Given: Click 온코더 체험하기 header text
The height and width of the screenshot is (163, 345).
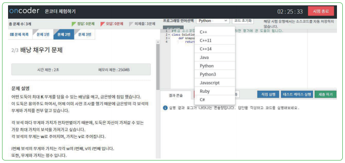Looking at the screenshot, I should point(60,12).
